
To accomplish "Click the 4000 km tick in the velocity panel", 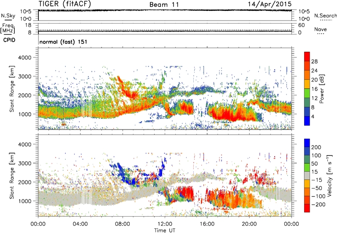I will coord(24,144).
